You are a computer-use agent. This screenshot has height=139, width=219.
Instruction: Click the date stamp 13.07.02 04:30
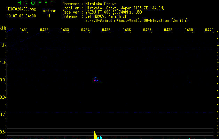point(21,16)
